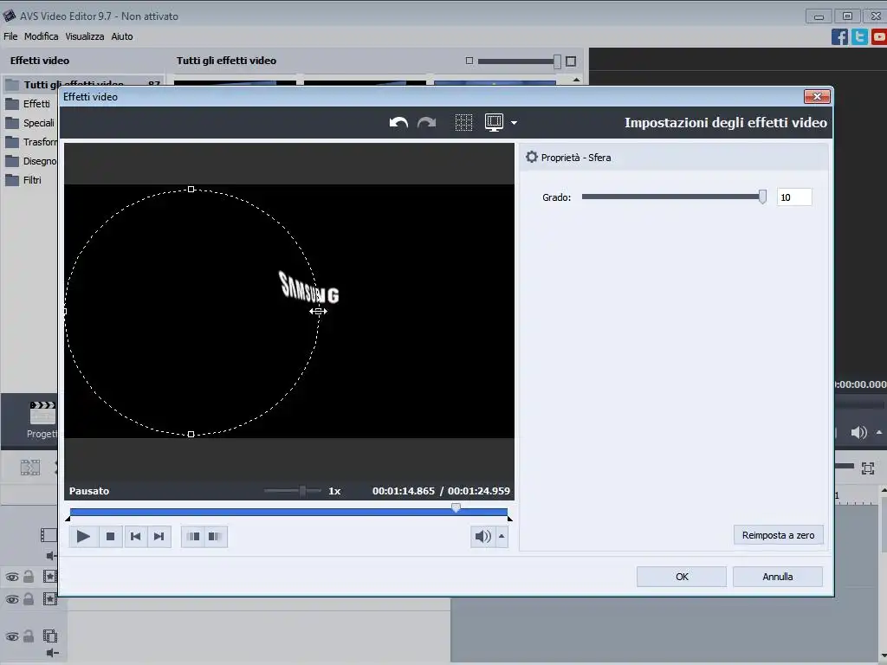The width and height of the screenshot is (887, 665).
Task: Expand main window volume level arrow
Action: (x=879, y=433)
